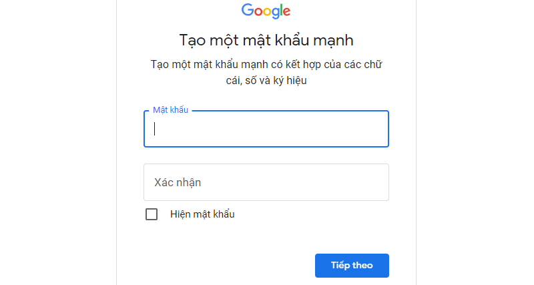Click the red o in Google logo
Screen dimensions: 534x285
point(259,11)
